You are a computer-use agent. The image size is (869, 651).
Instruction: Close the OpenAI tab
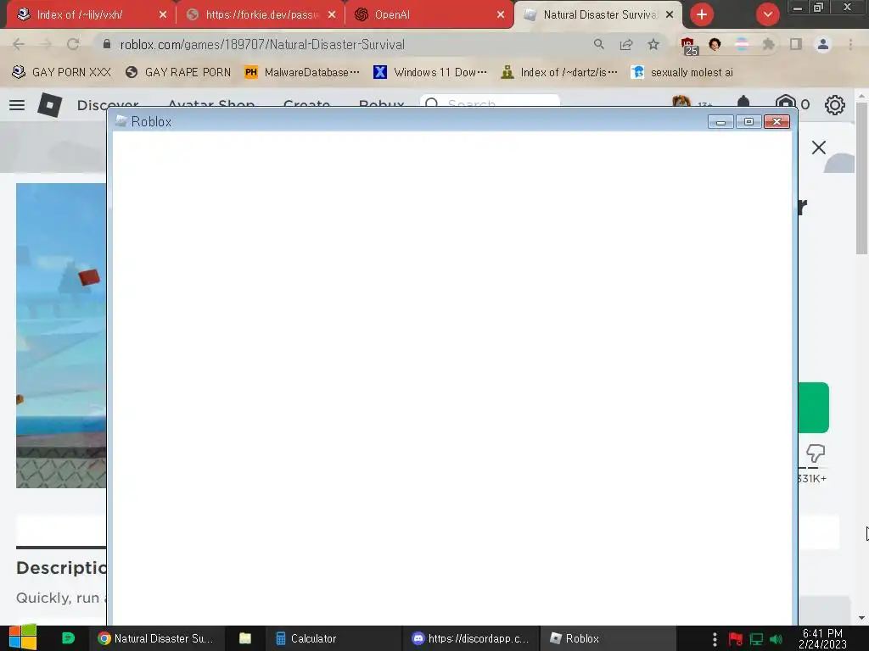click(501, 14)
